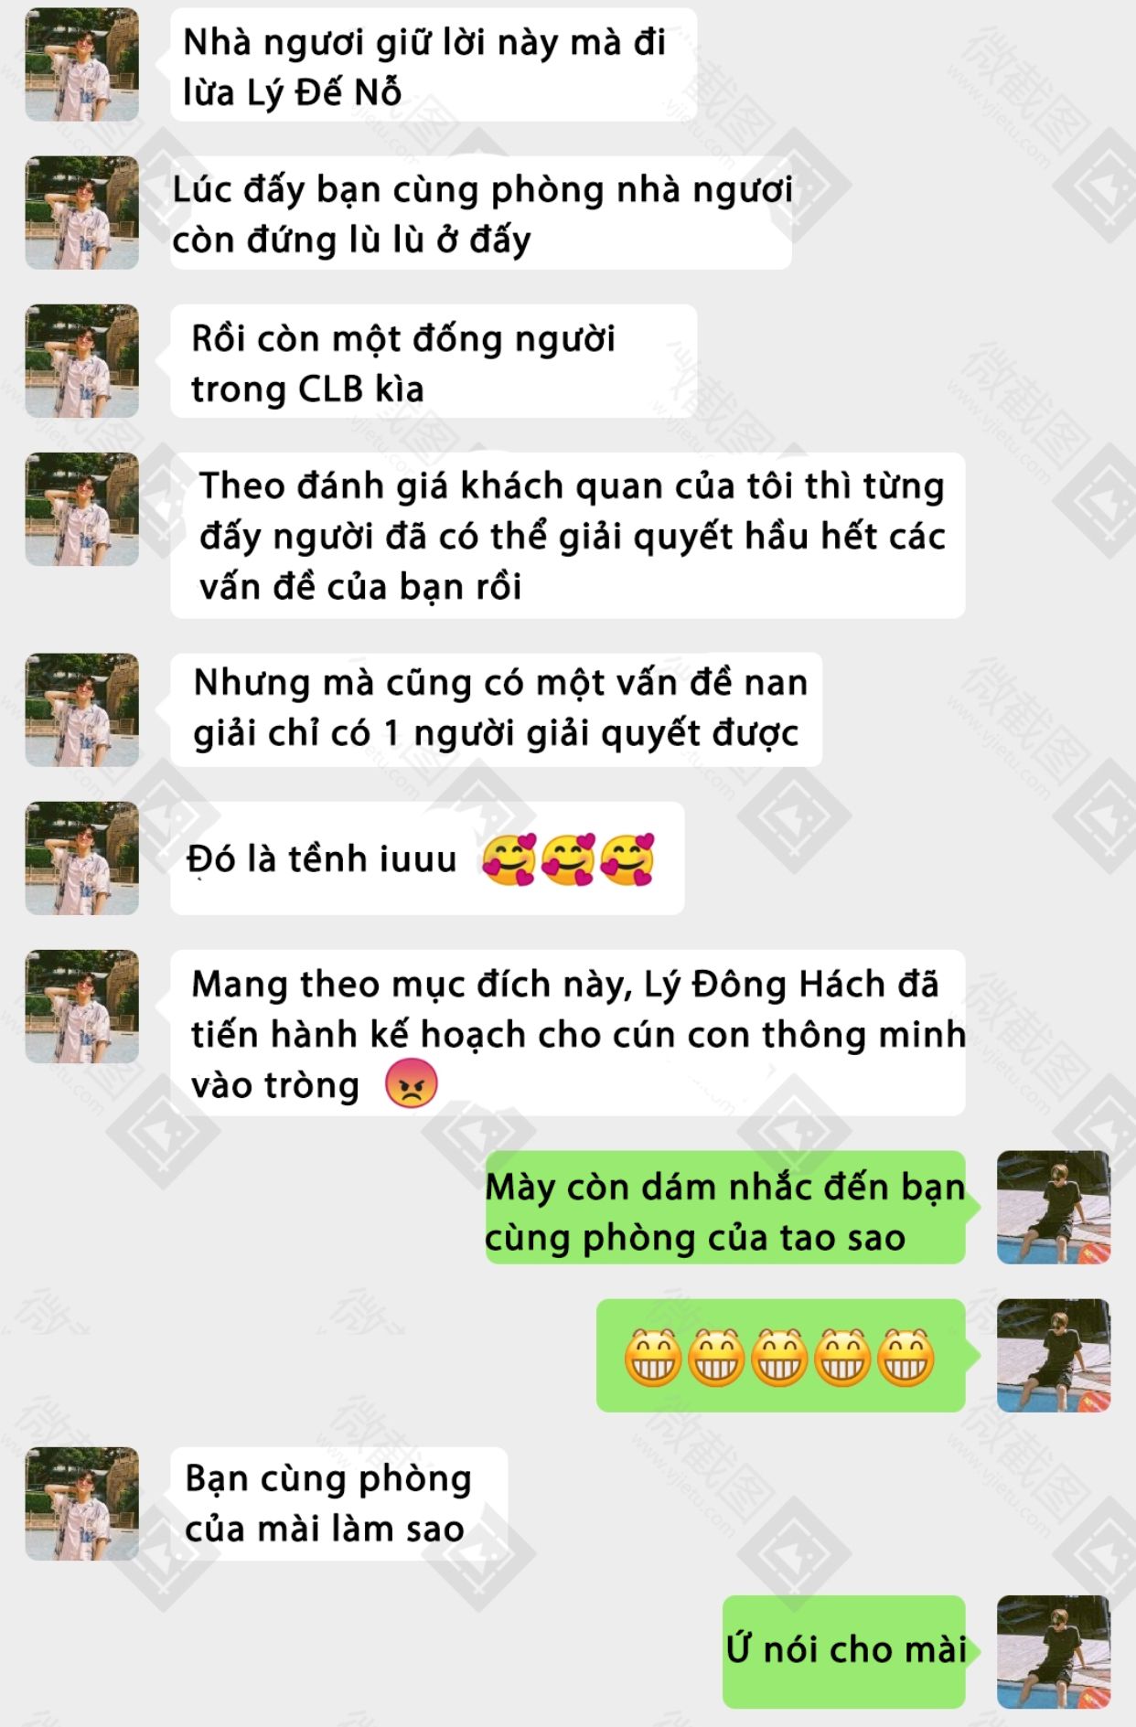
Task: Select the message "Bạn cùng phòng của mài làm sao"
Action: (338, 1504)
